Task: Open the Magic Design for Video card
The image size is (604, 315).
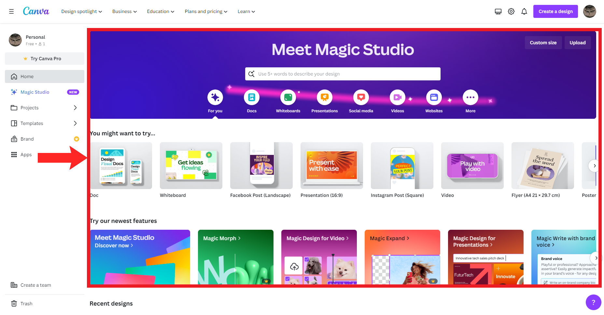Action: [x=319, y=257]
